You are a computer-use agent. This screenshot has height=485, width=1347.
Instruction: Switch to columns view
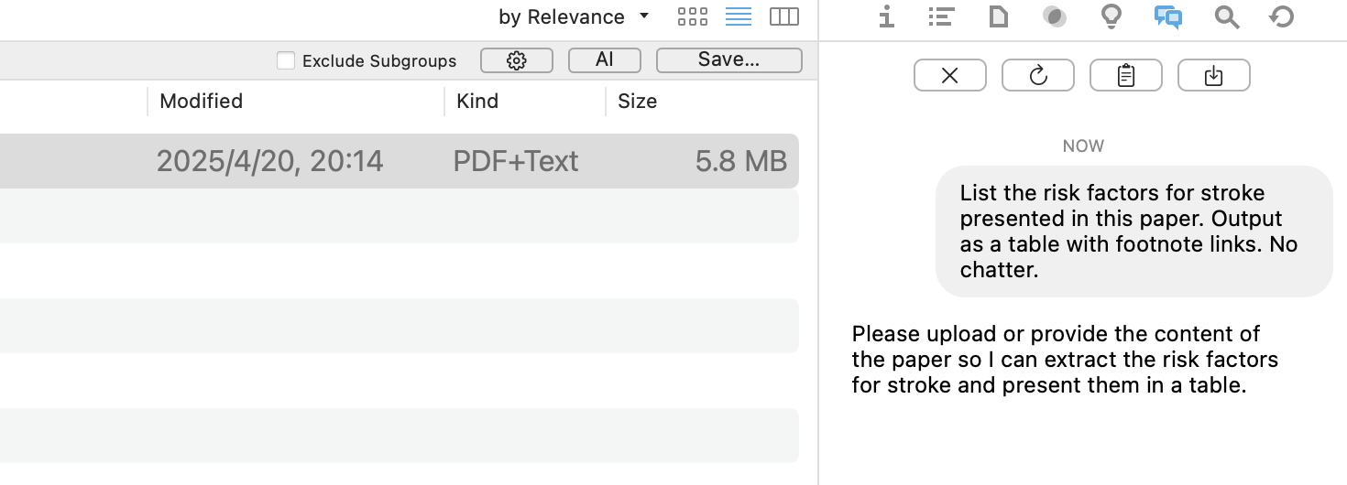click(x=783, y=16)
